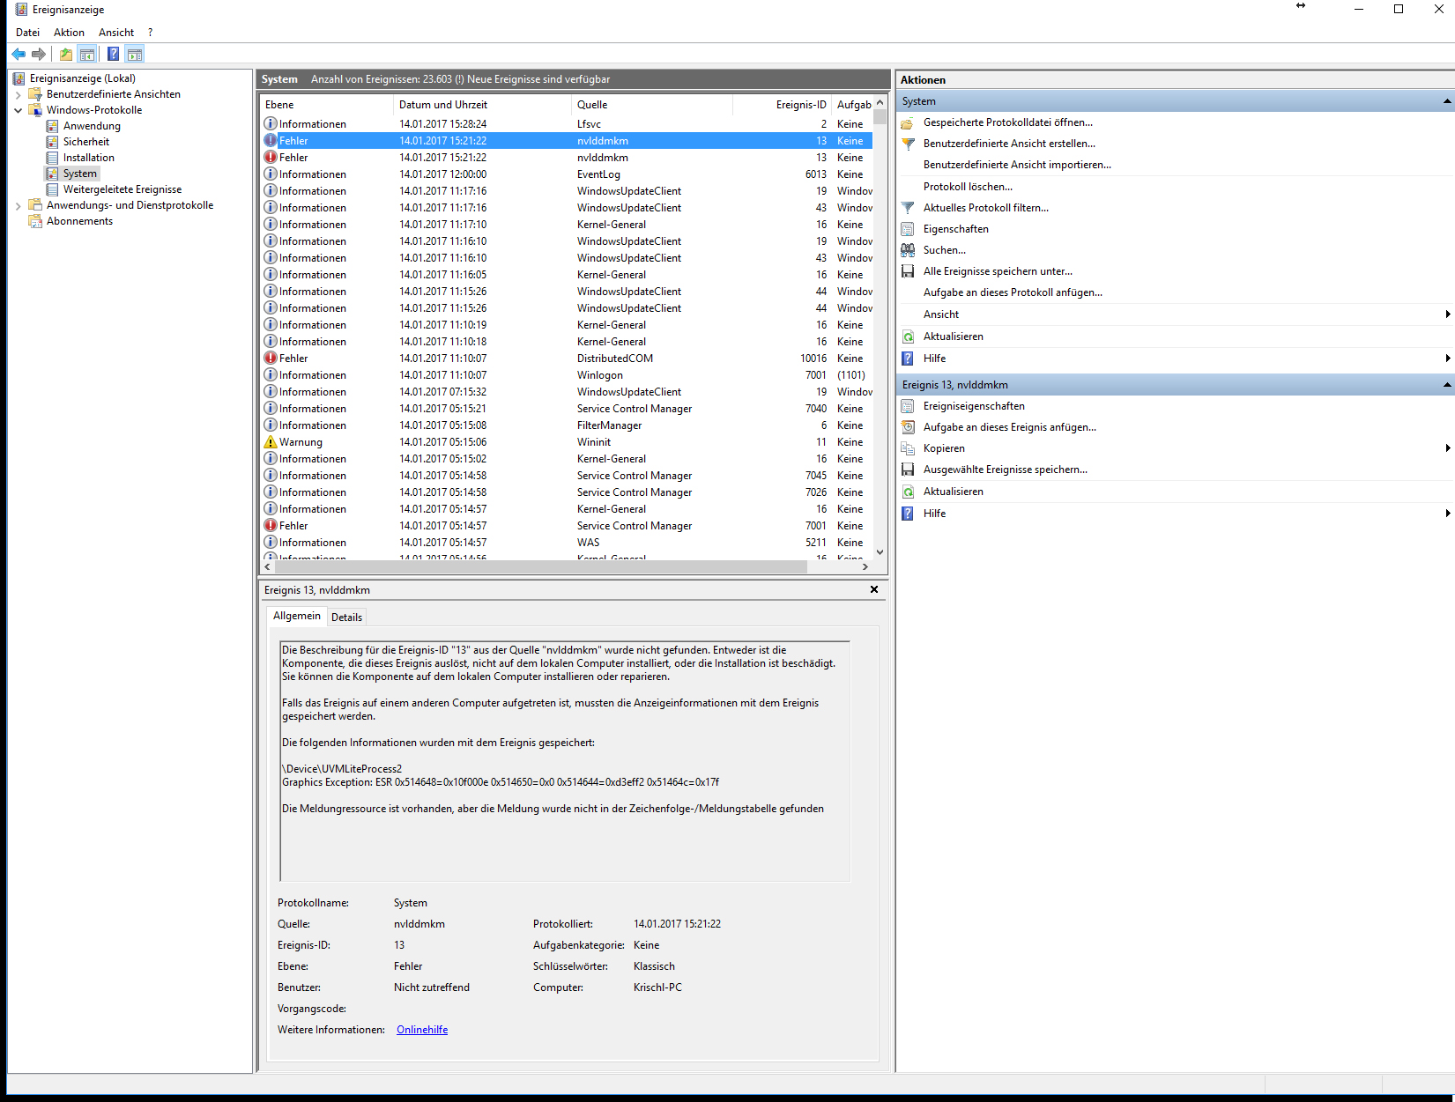Click the scroll right arrow of the event list

tap(865, 567)
